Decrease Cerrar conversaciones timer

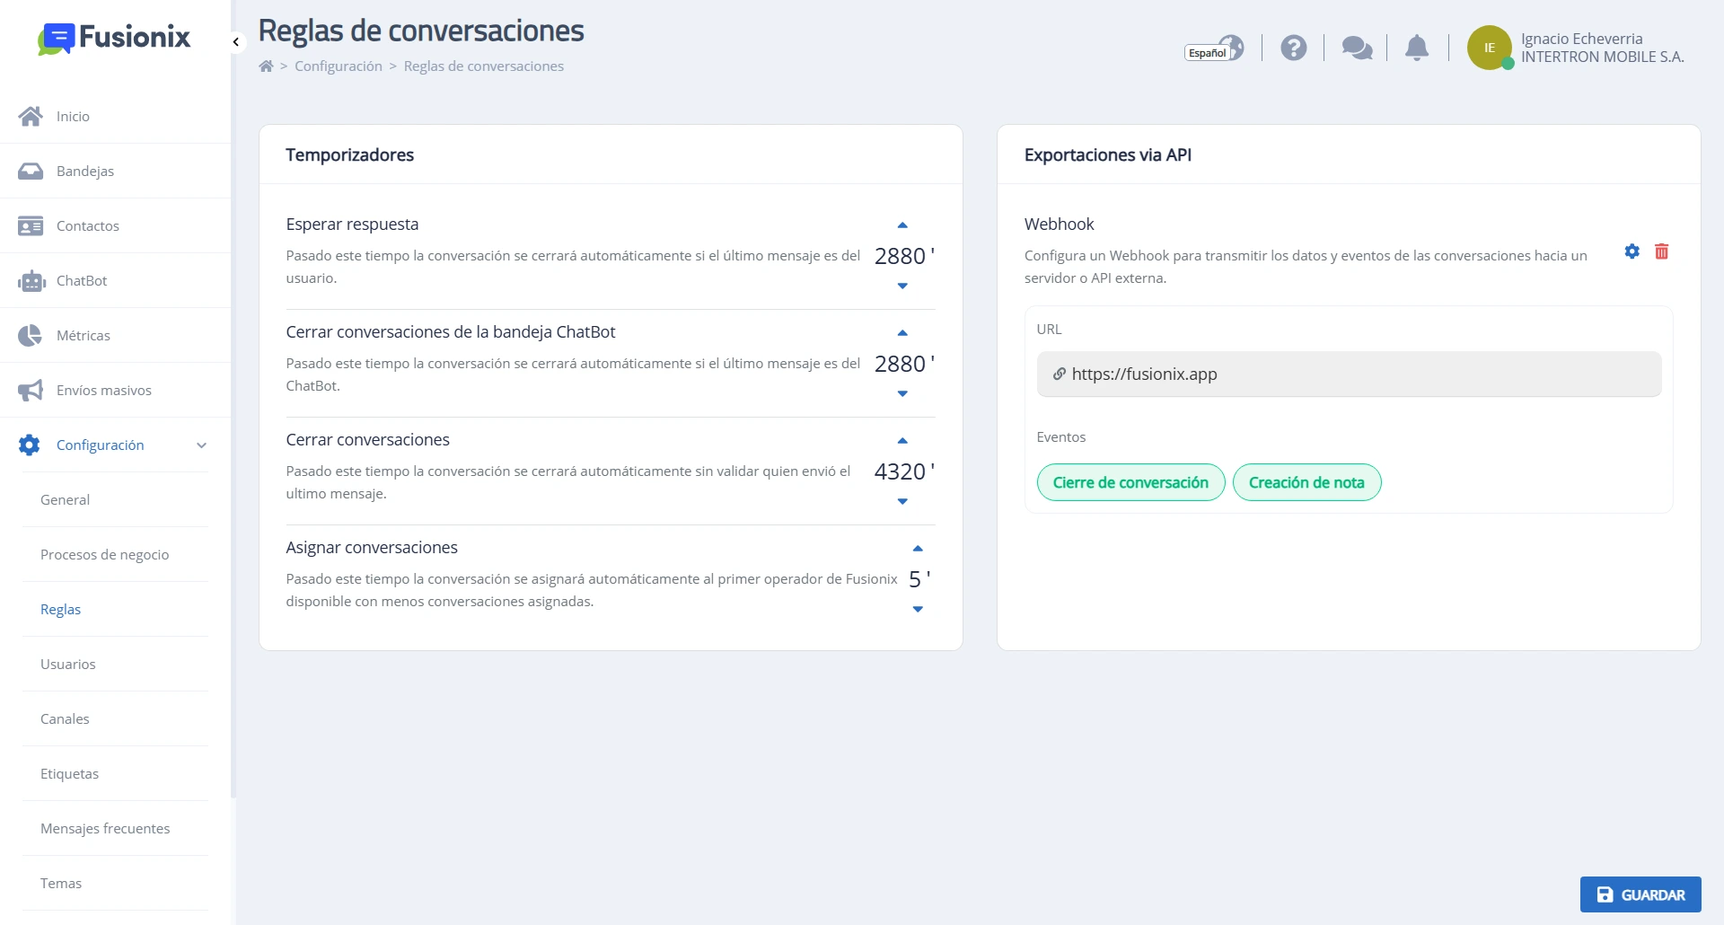tap(902, 501)
